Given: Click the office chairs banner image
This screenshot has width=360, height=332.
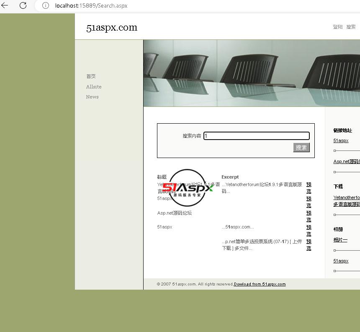Looking at the screenshot, I should pyautogui.click(x=252, y=73).
